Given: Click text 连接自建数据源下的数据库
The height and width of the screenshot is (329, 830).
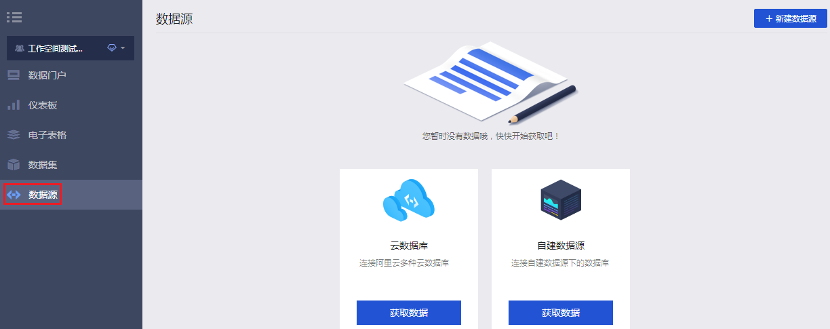Looking at the screenshot, I should (x=560, y=263).
